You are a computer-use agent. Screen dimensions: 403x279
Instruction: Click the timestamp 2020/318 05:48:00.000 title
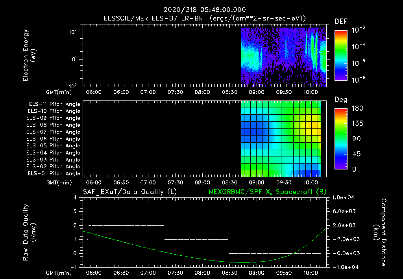(x=205, y=10)
